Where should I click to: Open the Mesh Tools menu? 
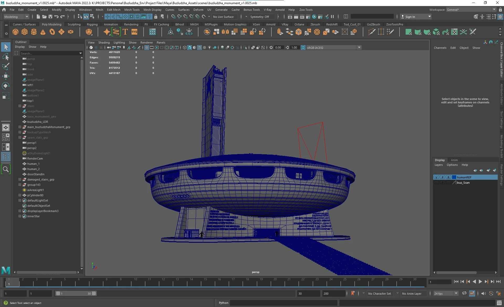(x=132, y=10)
